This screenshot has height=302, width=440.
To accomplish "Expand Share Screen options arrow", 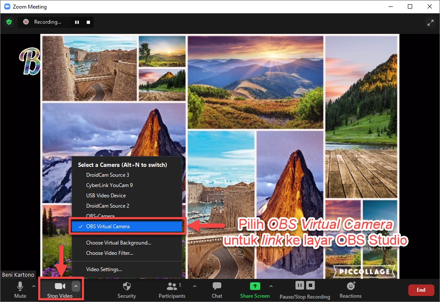I will point(271,286).
